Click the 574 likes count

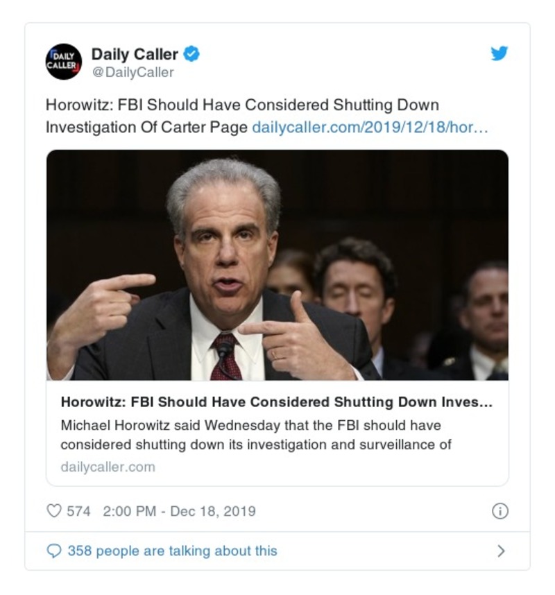(78, 511)
